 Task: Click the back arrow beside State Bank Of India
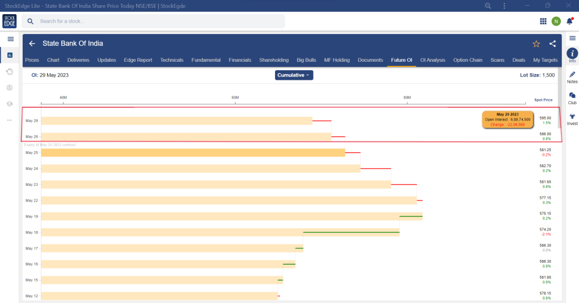point(32,44)
